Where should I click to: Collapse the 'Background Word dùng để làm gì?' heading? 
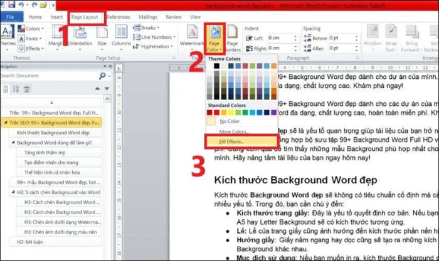[x=13, y=143]
